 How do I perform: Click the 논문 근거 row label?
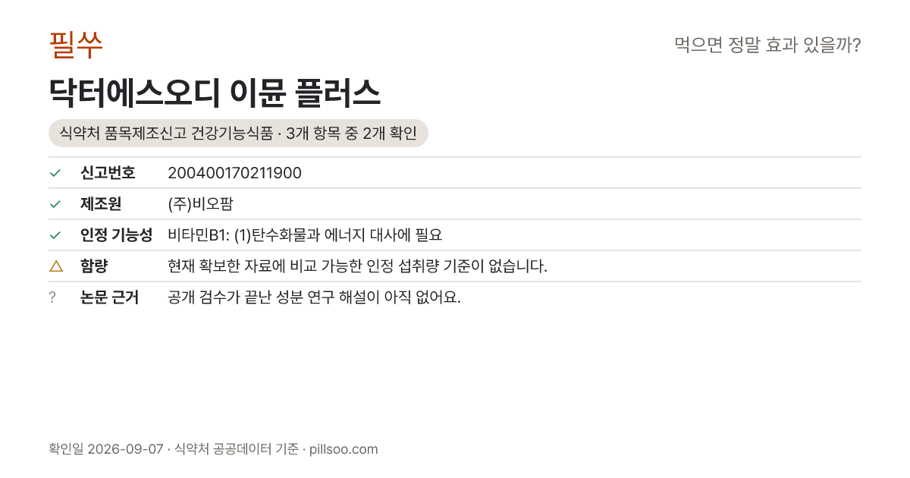tap(109, 297)
